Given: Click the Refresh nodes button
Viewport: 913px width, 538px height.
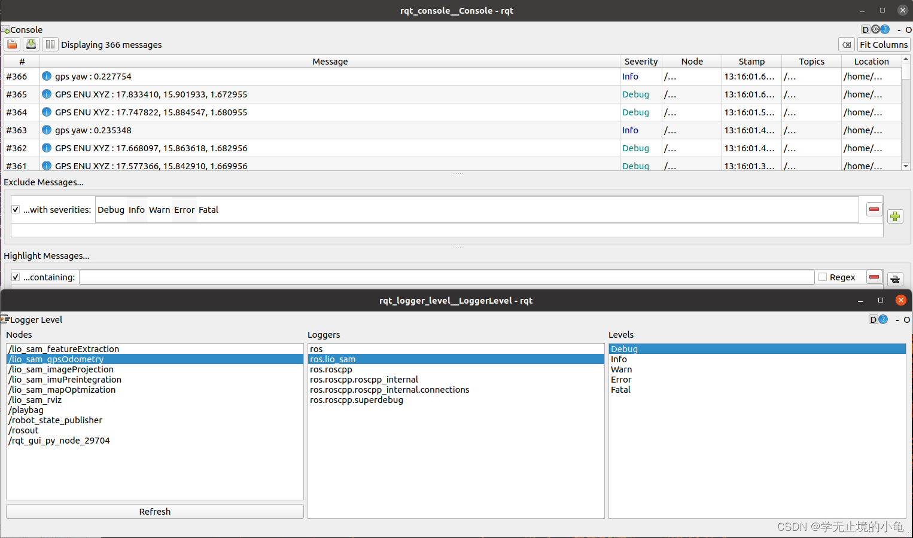Looking at the screenshot, I should 155,512.
